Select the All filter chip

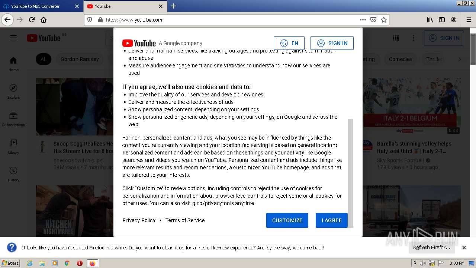44,59
